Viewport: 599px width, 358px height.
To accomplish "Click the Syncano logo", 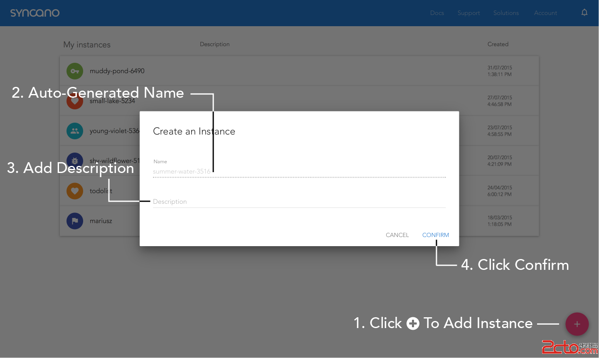I will coord(35,13).
